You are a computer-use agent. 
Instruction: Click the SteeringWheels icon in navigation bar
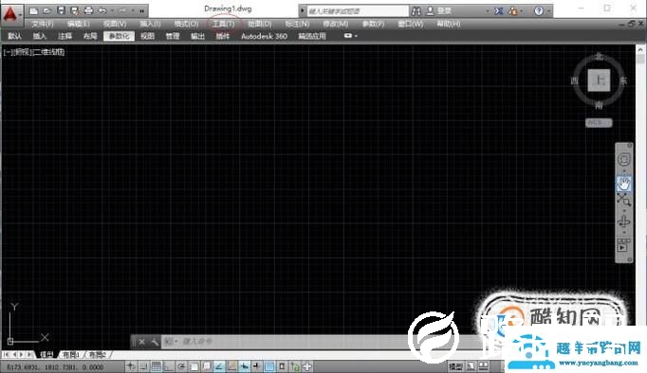[623, 159]
